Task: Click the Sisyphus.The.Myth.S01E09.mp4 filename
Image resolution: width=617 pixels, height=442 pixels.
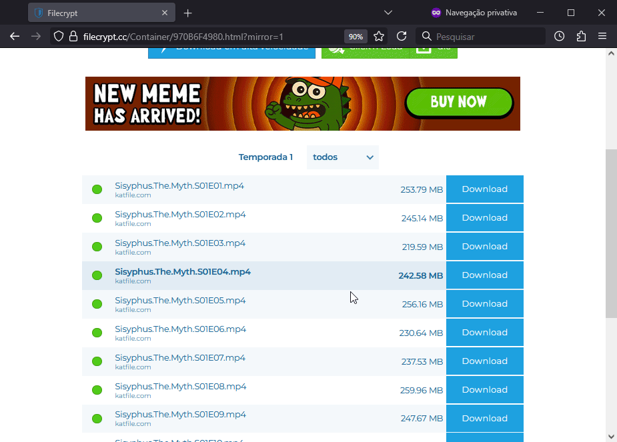Action: [x=180, y=415]
